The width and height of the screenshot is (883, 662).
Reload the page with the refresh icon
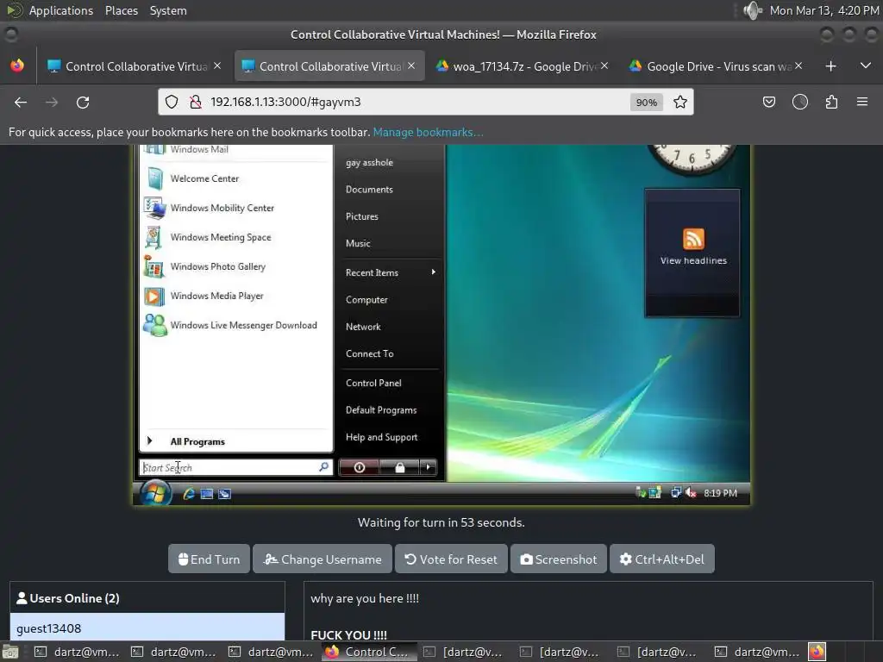click(83, 102)
